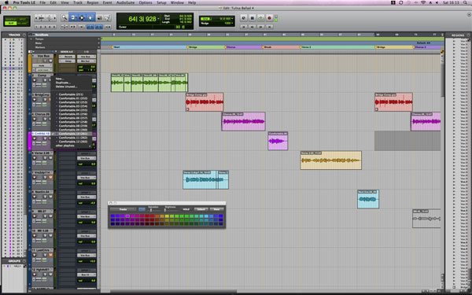Screen dimensions: 472x295
Task: Open the Apple menu
Action: coord(6,2)
